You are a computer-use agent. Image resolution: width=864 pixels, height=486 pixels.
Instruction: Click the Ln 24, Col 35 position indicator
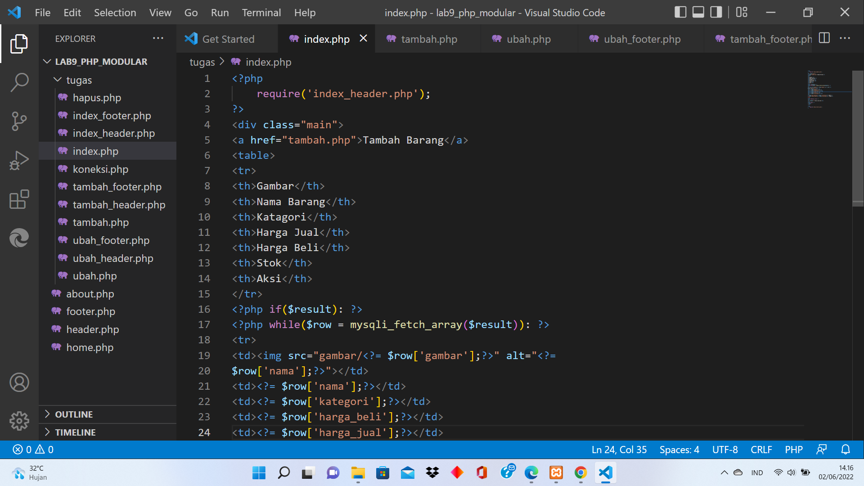coord(619,450)
